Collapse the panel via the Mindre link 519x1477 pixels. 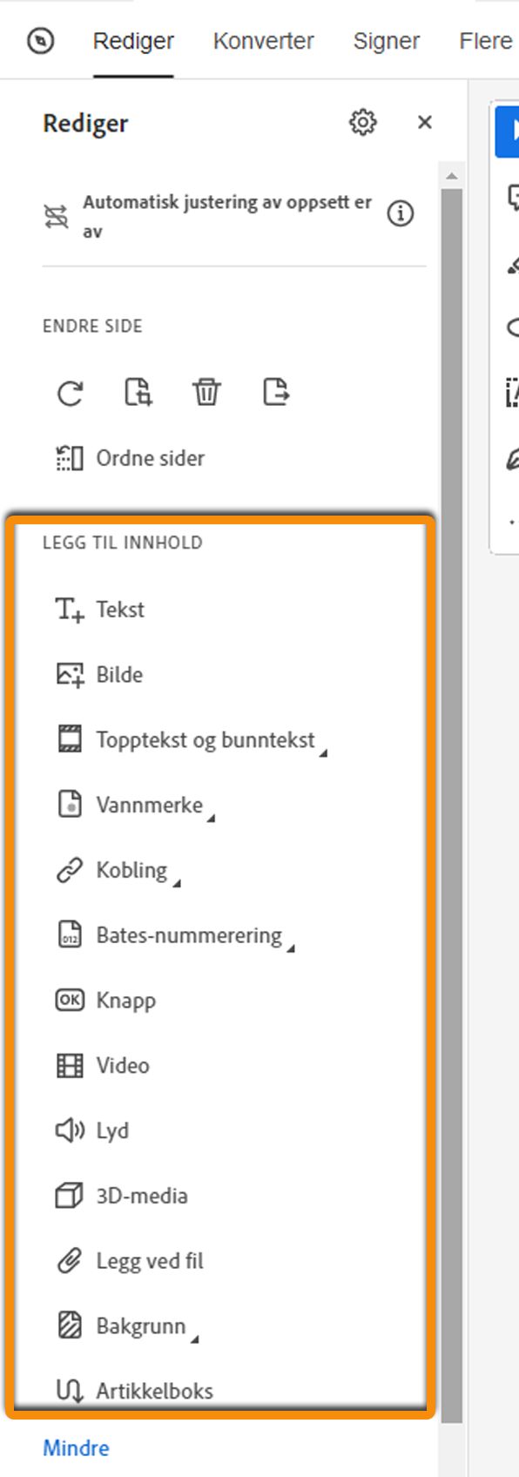click(75, 1447)
